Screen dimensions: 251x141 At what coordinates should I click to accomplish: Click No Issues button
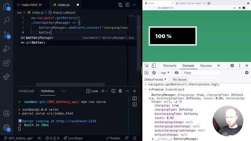(x=180, y=80)
